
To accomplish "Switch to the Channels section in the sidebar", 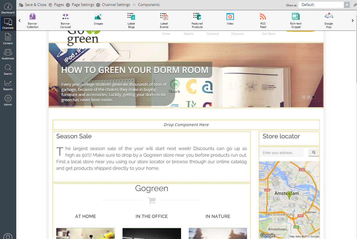I will [x=8, y=23].
